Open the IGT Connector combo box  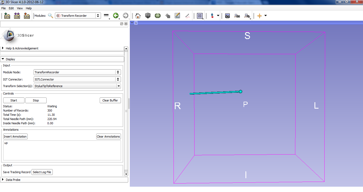click(77, 79)
